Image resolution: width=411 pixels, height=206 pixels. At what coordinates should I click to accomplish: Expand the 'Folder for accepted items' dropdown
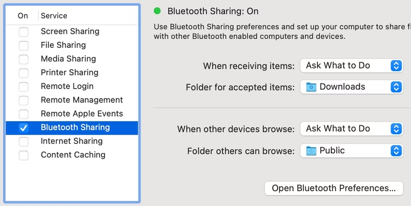point(351,87)
